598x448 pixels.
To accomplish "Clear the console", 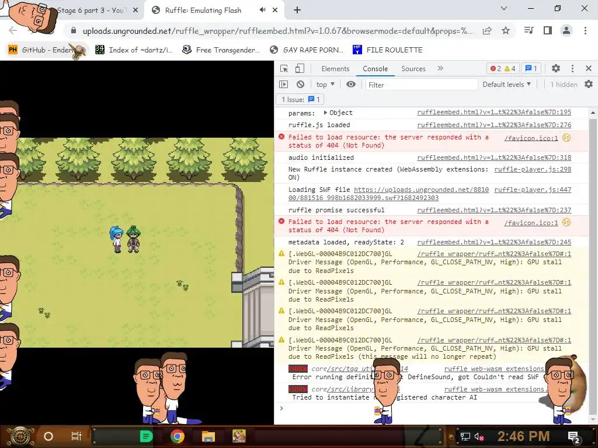I will [301, 84].
